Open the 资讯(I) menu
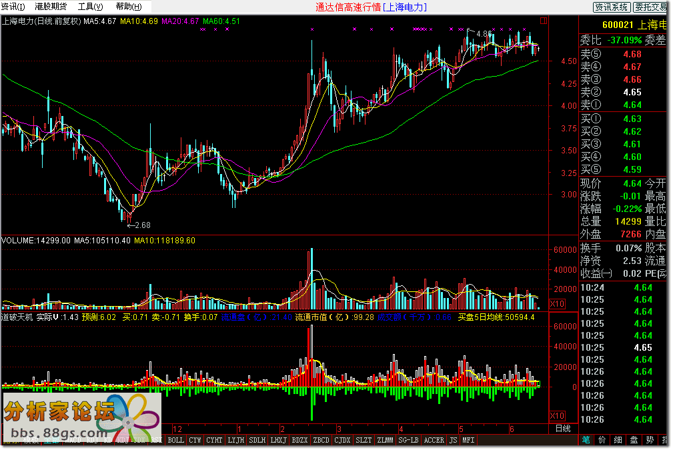This screenshot has width=673, height=450. tap(14, 7)
